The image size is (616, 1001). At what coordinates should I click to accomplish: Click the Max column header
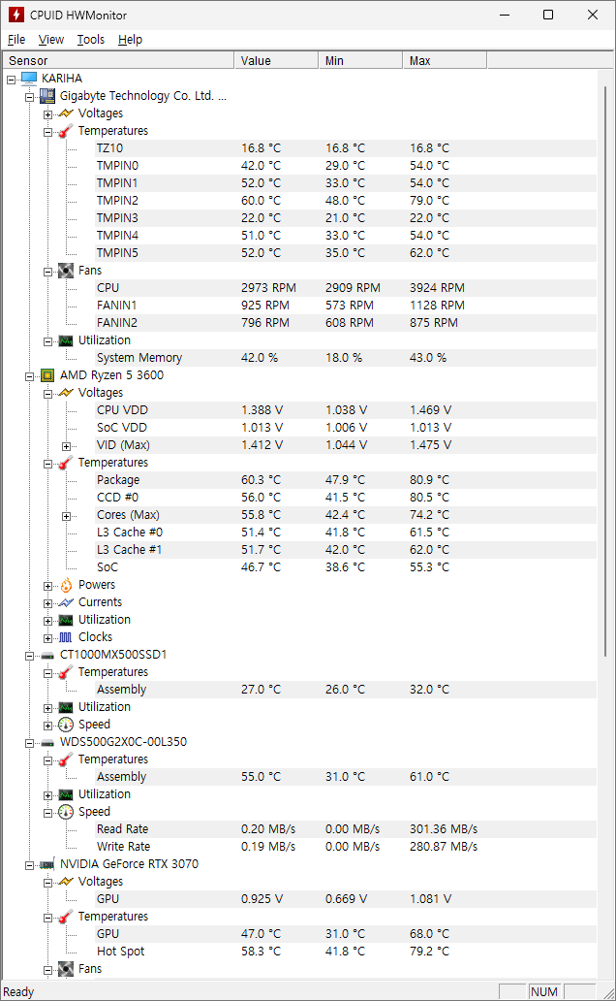click(x=445, y=61)
